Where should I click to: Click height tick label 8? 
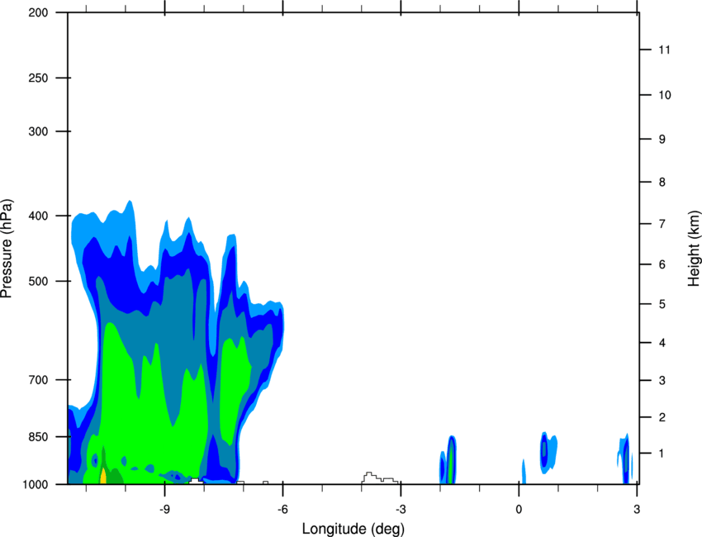(x=662, y=183)
